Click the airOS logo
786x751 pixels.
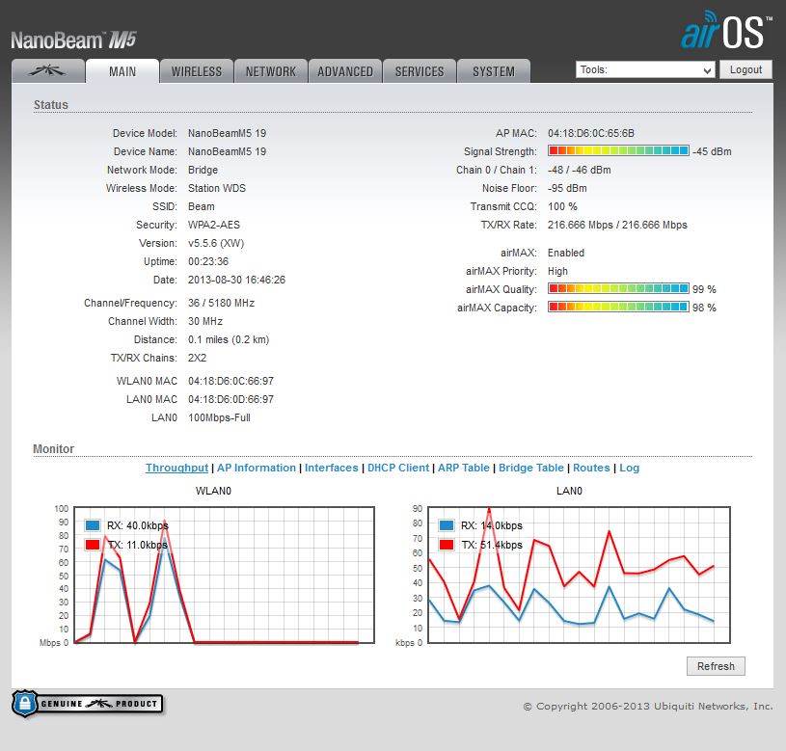[x=725, y=31]
